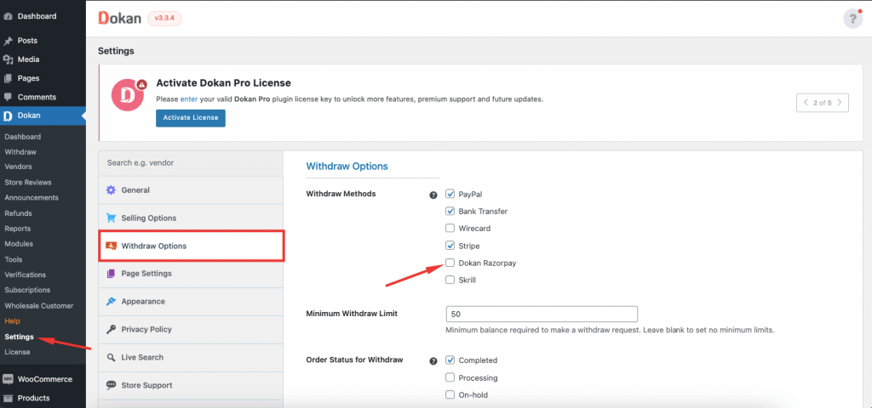Go to the next license notice arrow
Viewport: 872px width, 408px height.
[x=840, y=103]
